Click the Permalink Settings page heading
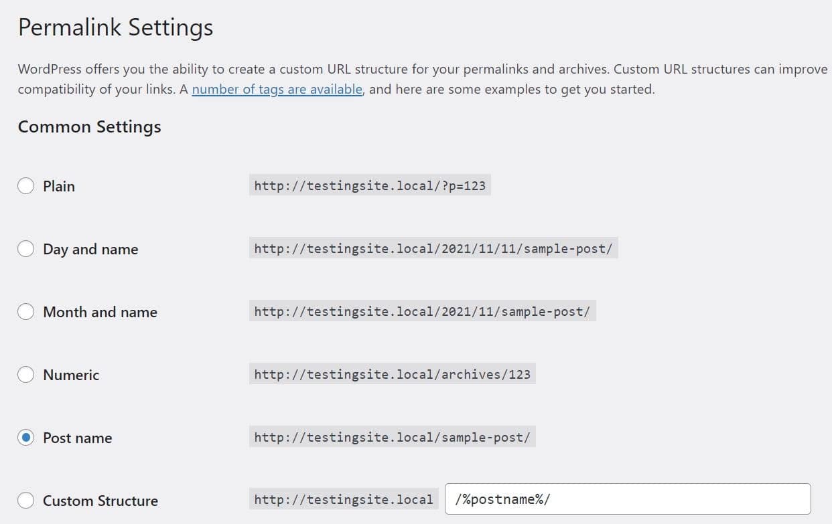Image resolution: width=832 pixels, height=524 pixels. [115, 27]
